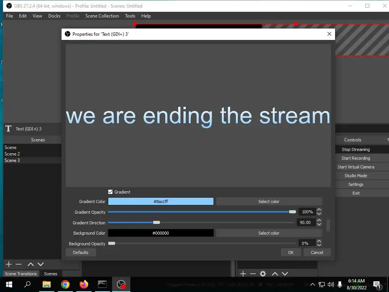Cancel the text properties dialog
Viewport: 389px width, 292px height.
click(x=317, y=252)
